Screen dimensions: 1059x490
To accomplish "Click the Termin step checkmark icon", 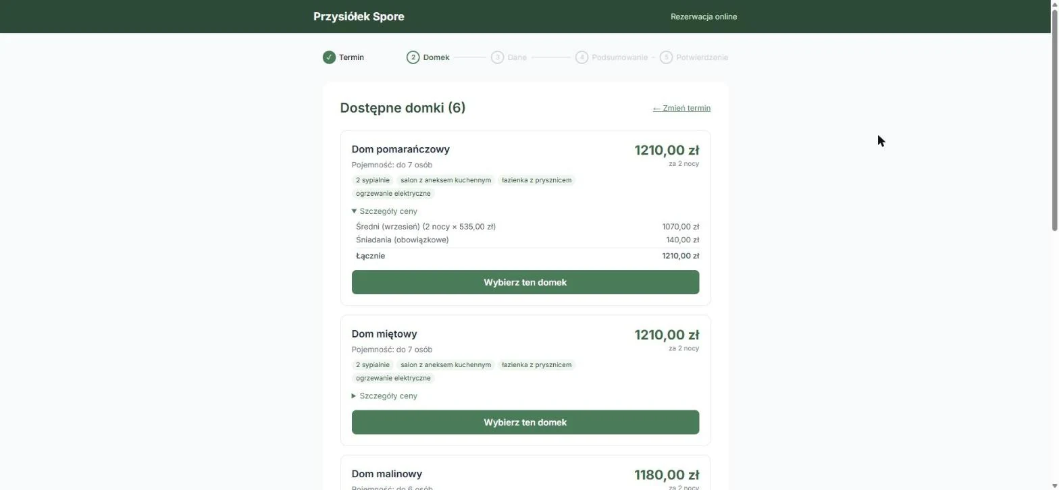I will 329,57.
